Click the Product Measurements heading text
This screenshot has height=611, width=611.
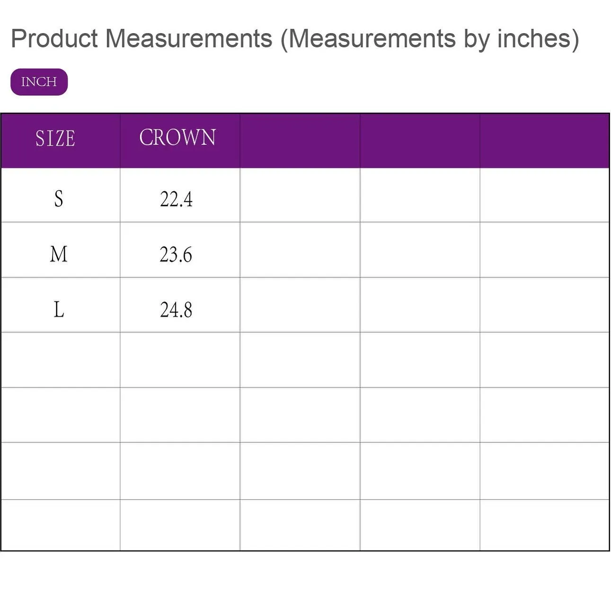pos(294,38)
